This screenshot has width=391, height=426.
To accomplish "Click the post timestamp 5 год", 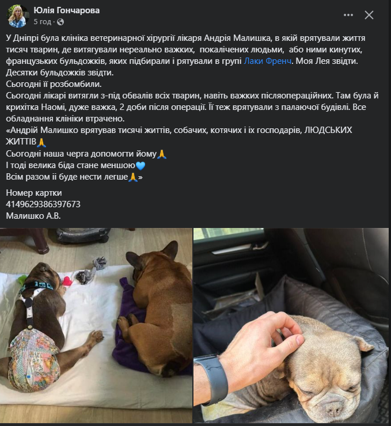I will pyautogui.click(x=43, y=22).
